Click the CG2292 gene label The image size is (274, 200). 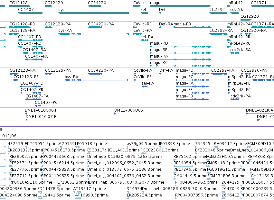coord(217,9)
